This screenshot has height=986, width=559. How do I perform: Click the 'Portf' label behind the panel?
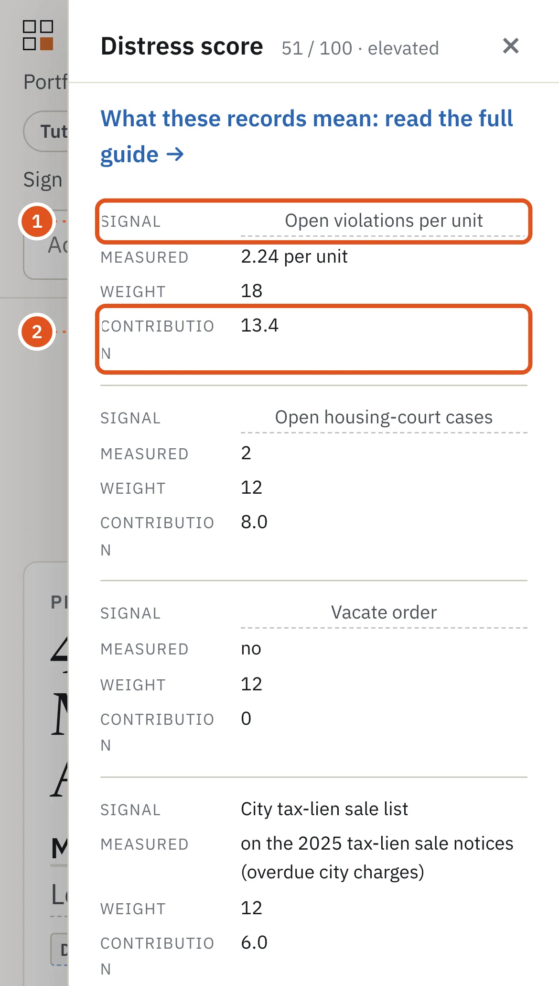(x=46, y=82)
